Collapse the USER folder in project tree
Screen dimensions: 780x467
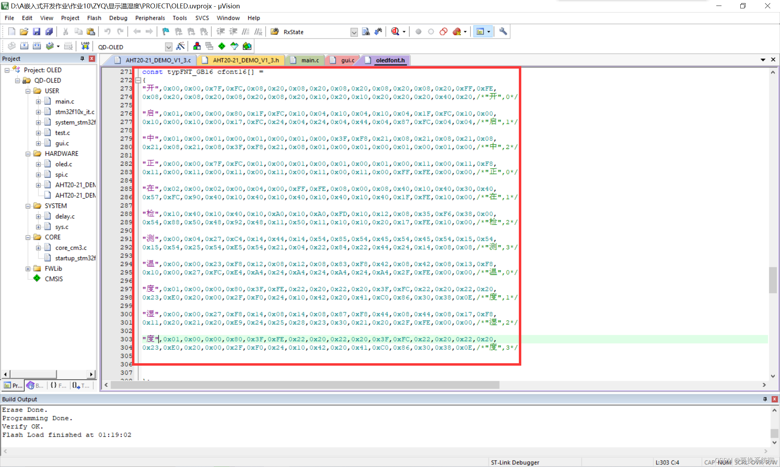[x=28, y=91]
